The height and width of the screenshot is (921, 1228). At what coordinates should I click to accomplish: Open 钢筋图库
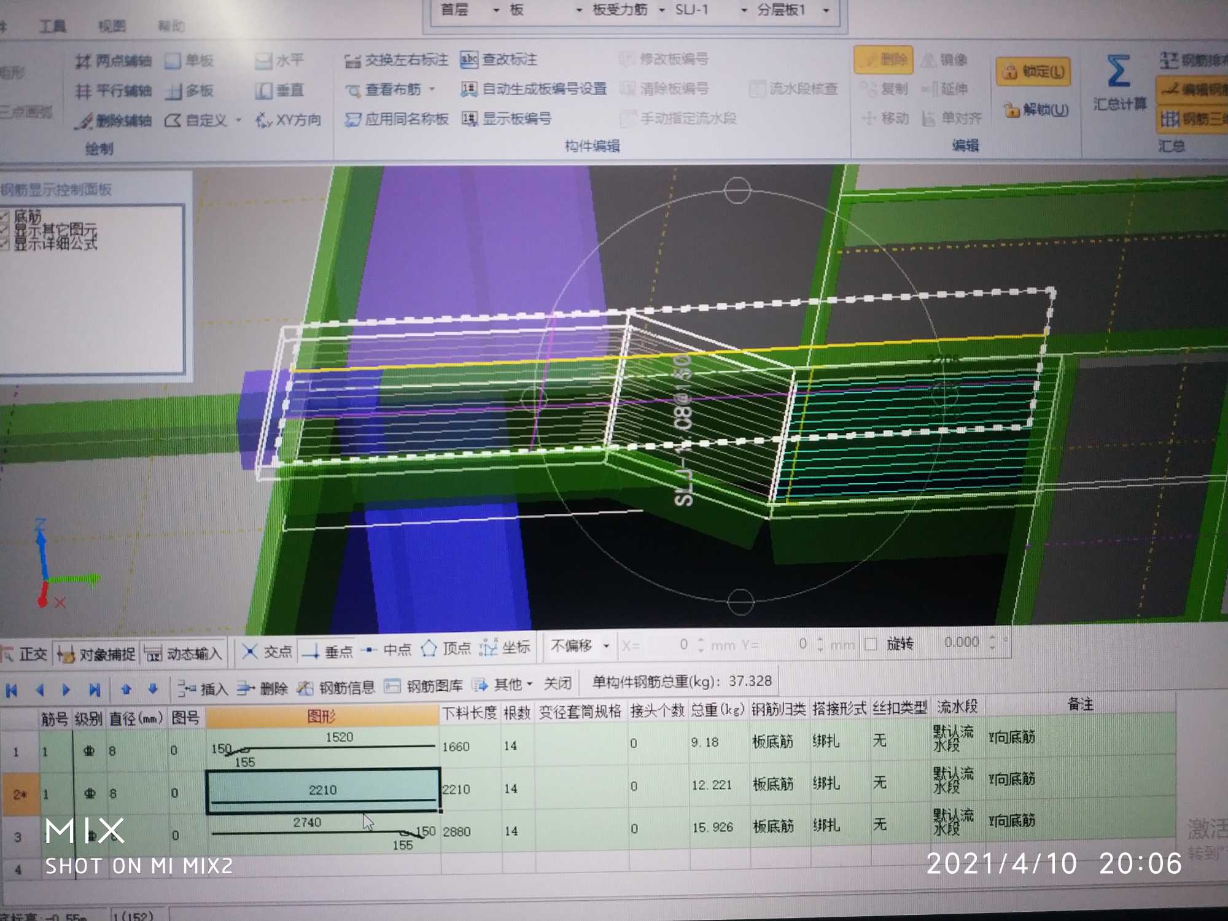(x=423, y=685)
